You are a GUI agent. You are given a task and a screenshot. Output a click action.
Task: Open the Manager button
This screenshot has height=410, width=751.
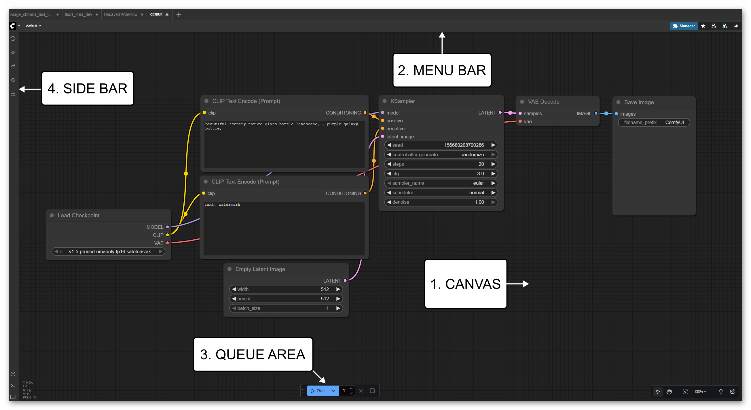683,26
